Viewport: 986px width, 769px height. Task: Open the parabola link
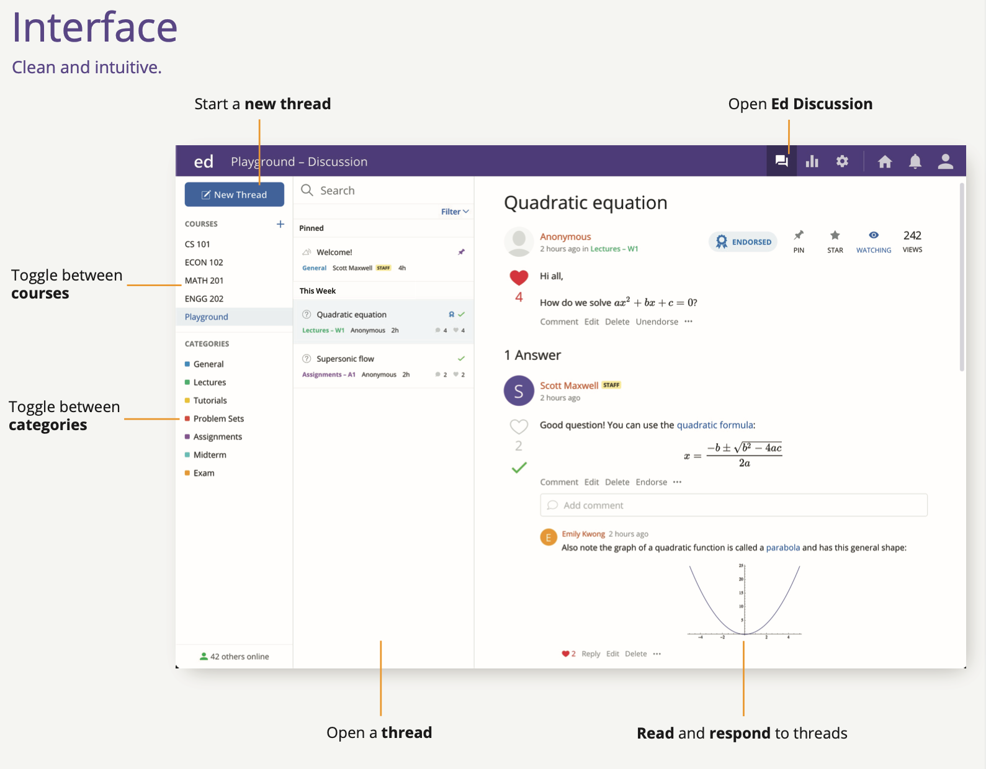783,547
